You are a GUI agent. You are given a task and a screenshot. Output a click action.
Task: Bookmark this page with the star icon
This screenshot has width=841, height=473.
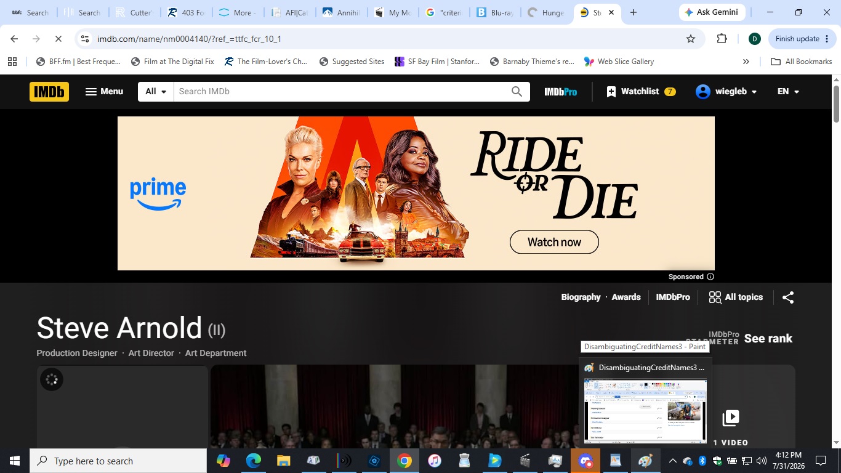point(691,39)
